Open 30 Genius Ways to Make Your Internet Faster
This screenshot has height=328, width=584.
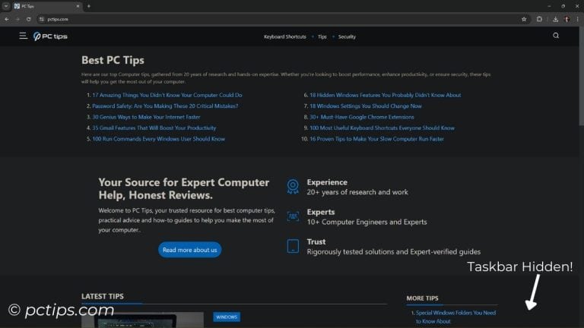pos(146,117)
